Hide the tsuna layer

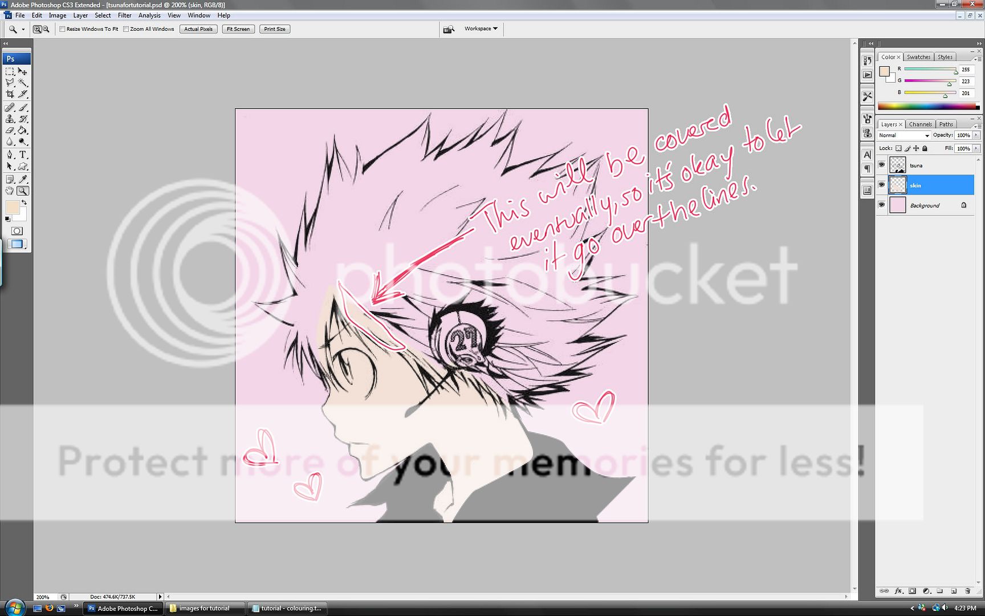click(x=882, y=165)
